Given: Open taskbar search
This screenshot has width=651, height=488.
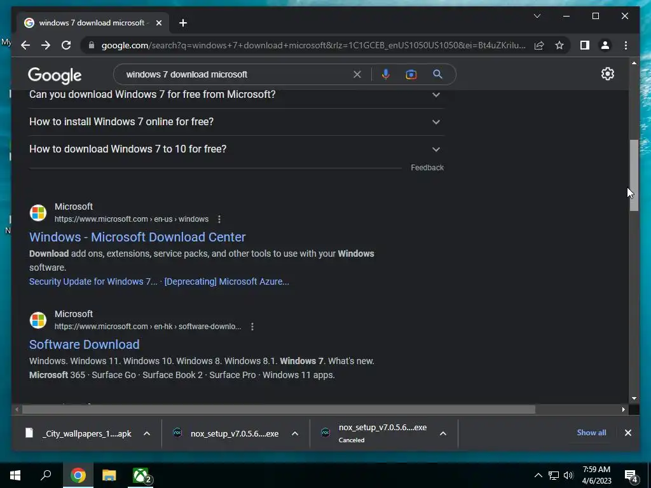Looking at the screenshot, I should coord(46,475).
